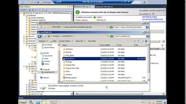Click the search magnifier in Local Disk window
Viewport: 186px width, 104px height.
click(x=148, y=36)
